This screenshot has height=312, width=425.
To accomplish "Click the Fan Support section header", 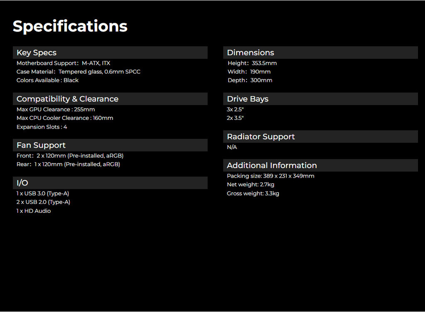I will point(41,145).
